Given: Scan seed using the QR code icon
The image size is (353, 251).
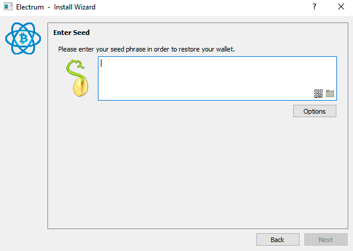Looking at the screenshot, I should pos(319,94).
